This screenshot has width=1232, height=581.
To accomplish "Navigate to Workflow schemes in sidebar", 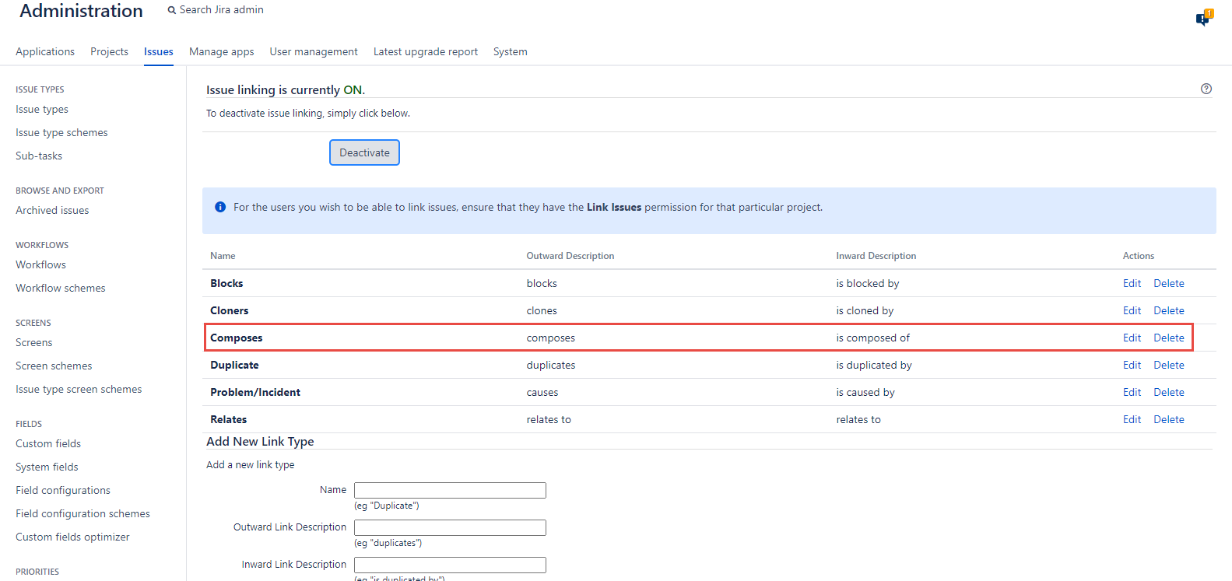I will pos(60,288).
